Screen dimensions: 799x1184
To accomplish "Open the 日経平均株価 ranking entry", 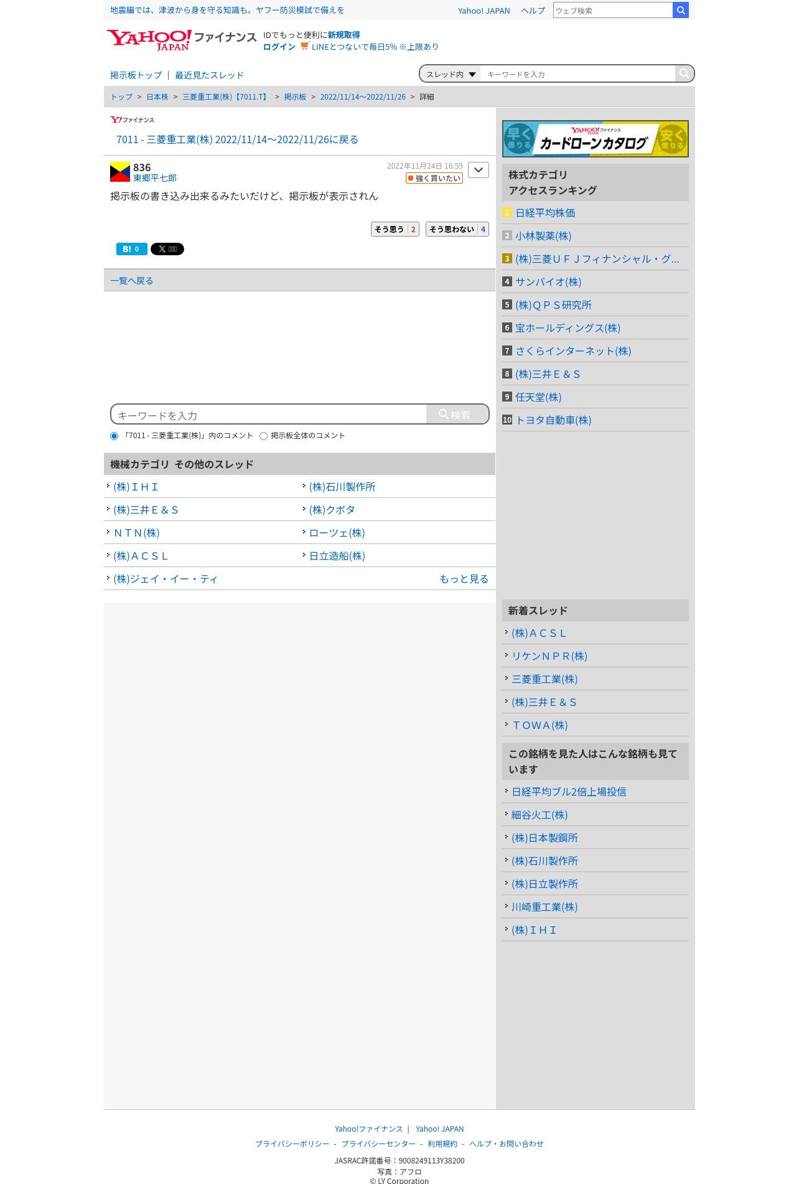I will click(x=545, y=213).
